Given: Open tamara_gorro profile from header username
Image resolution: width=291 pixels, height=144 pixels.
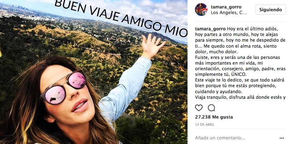Looking at the screenshot, I should pyautogui.click(x=226, y=7).
